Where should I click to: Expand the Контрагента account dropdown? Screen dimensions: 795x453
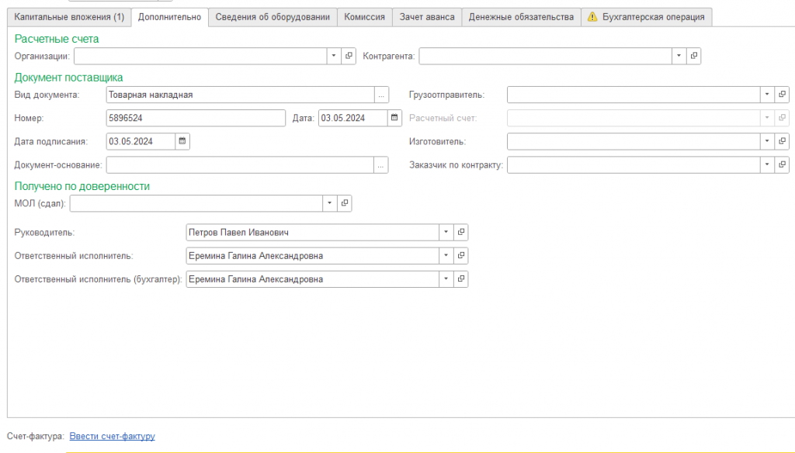coord(679,56)
